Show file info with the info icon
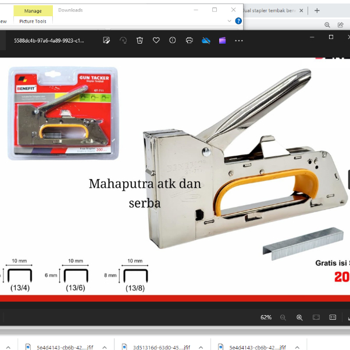This screenshot has height=350, width=350. click(x=173, y=41)
